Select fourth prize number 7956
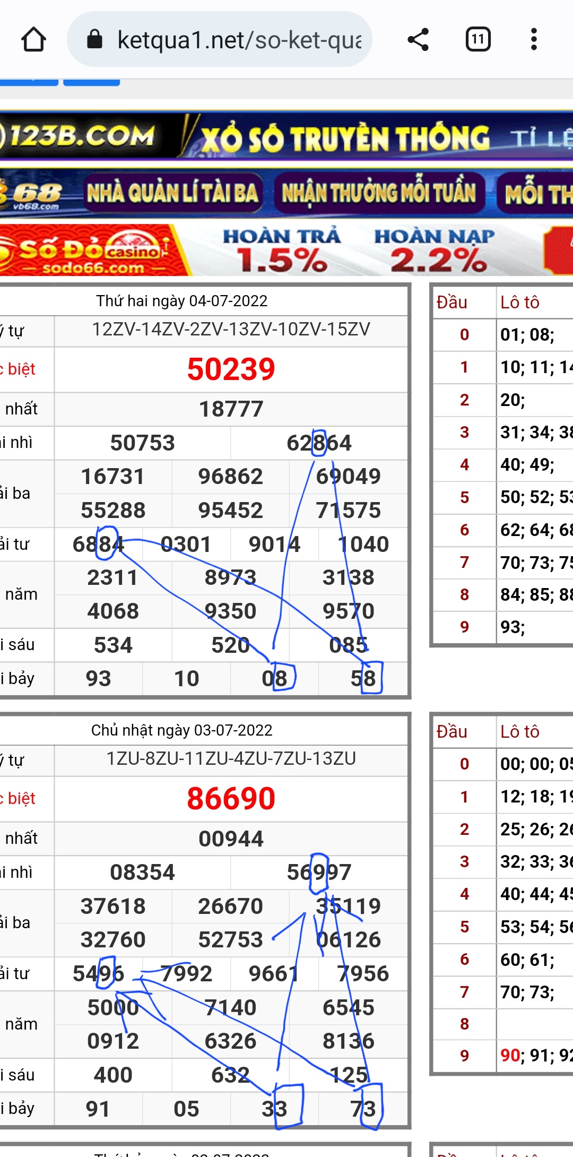The height and width of the screenshot is (1157, 573). pyautogui.click(x=363, y=974)
